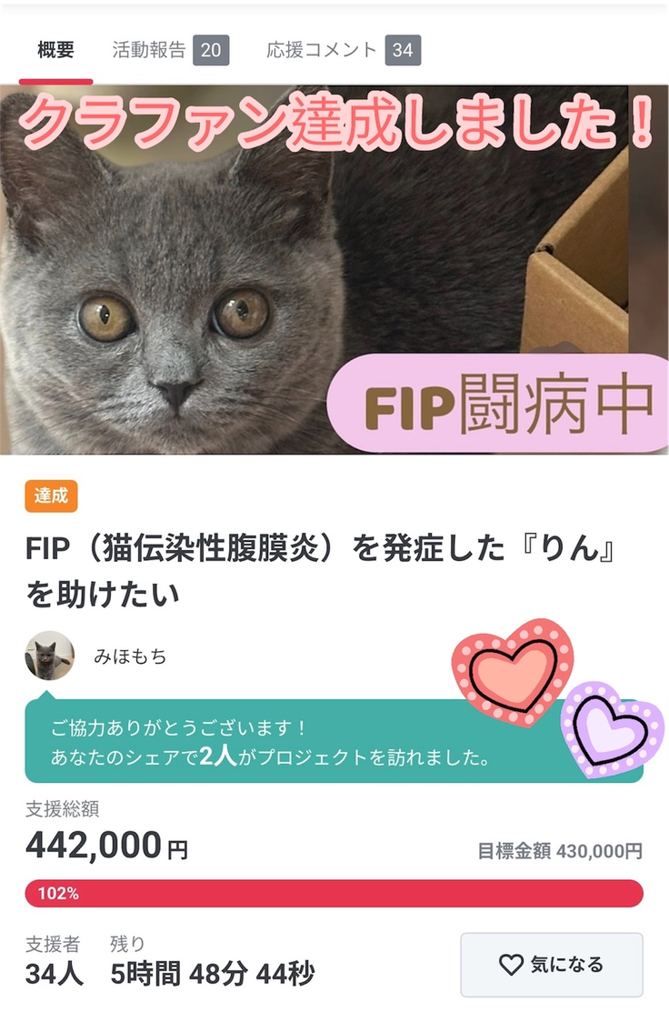669x1022 pixels.
Task: Click the purple heart sticker
Action: (611, 729)
